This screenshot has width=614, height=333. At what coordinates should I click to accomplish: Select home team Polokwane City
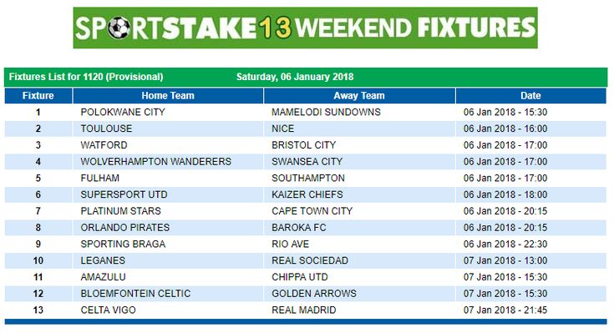(x=123, y=112)
